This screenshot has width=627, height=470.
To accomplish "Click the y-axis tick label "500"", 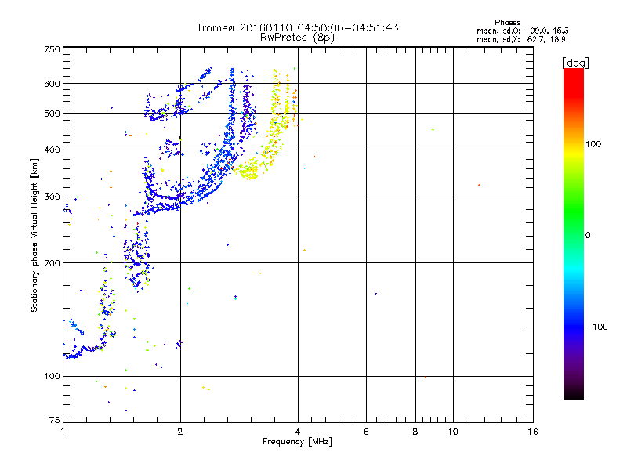I will [x=52, y=114].
